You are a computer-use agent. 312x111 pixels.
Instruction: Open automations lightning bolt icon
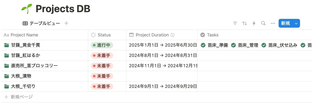coord(254,23)
